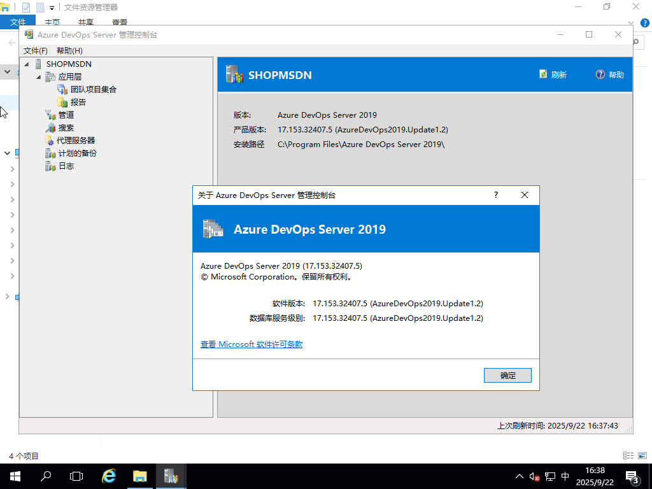652x489 pixels.
Task: Select the 代理服务器 tree item
Action: coord(76,141)
